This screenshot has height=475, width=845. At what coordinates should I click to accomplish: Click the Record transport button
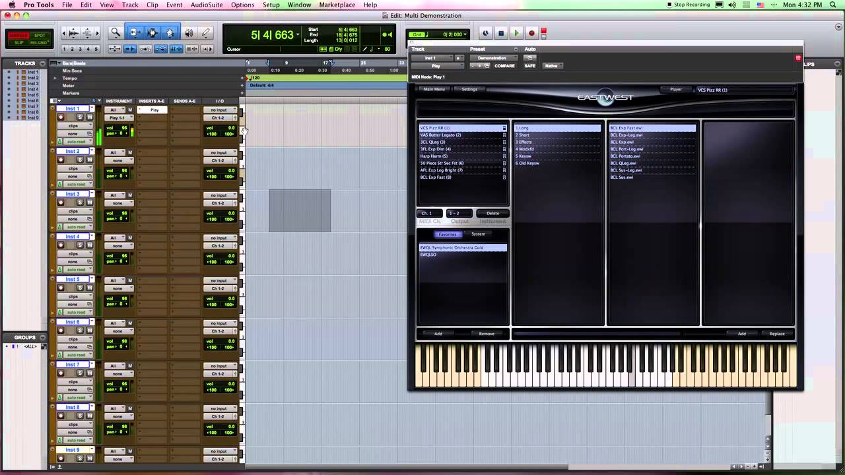(x=531, y=34)
